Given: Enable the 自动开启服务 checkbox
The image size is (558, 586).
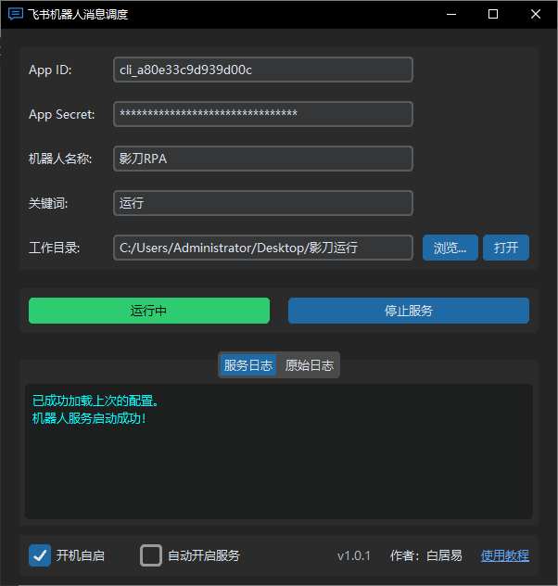Looking at the screenshot, I should (151, 555).
